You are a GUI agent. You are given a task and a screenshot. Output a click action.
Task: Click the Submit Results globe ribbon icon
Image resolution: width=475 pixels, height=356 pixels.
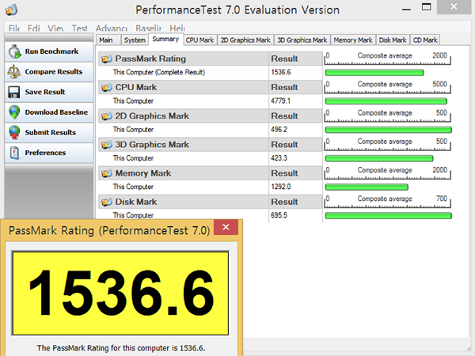tap(14, 133)
